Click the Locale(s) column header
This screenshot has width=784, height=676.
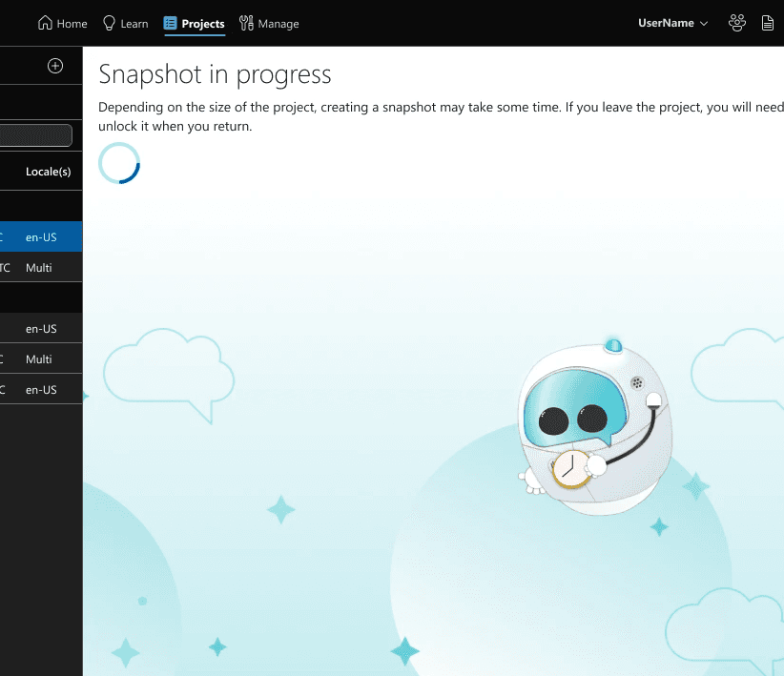pyautogui.click(x=48, y=172)
